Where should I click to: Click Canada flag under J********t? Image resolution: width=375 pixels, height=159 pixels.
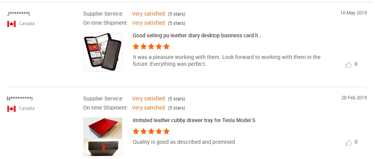coord(11,24)
